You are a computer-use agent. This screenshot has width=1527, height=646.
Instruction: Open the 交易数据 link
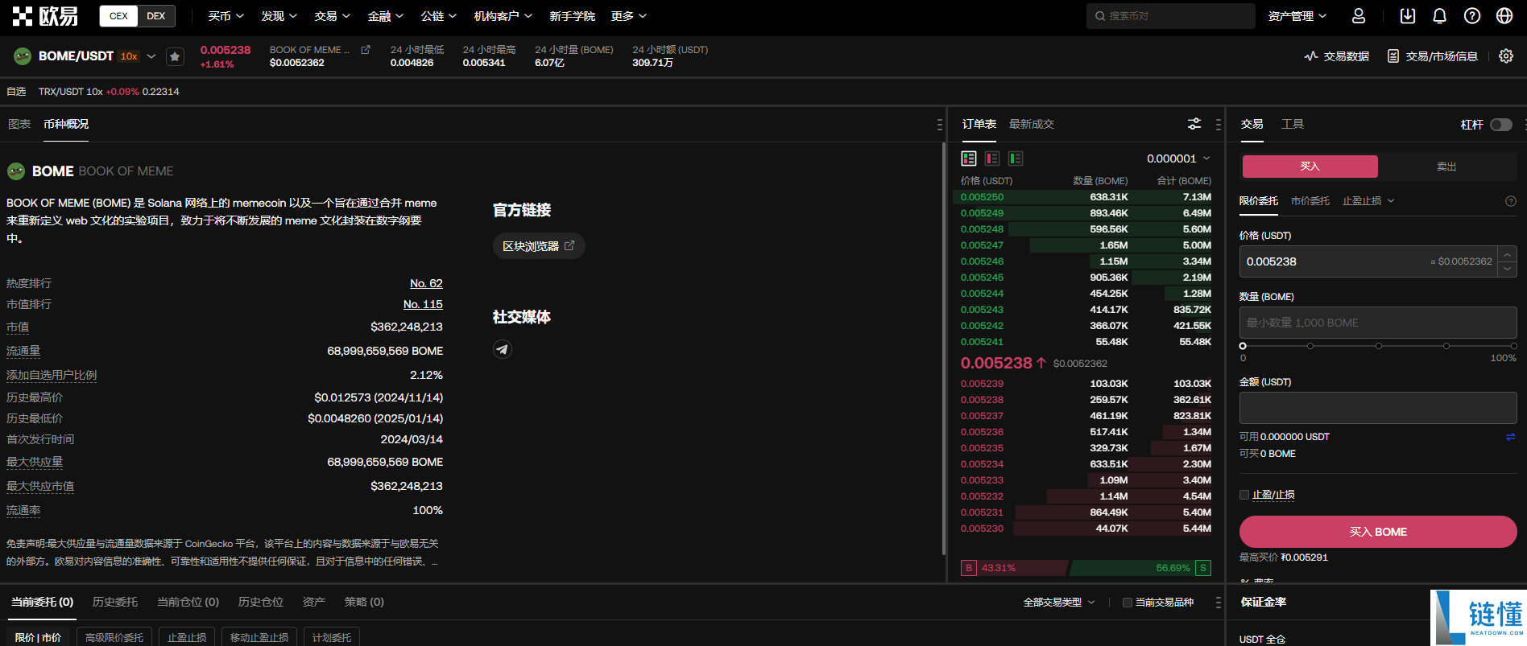1337,56
